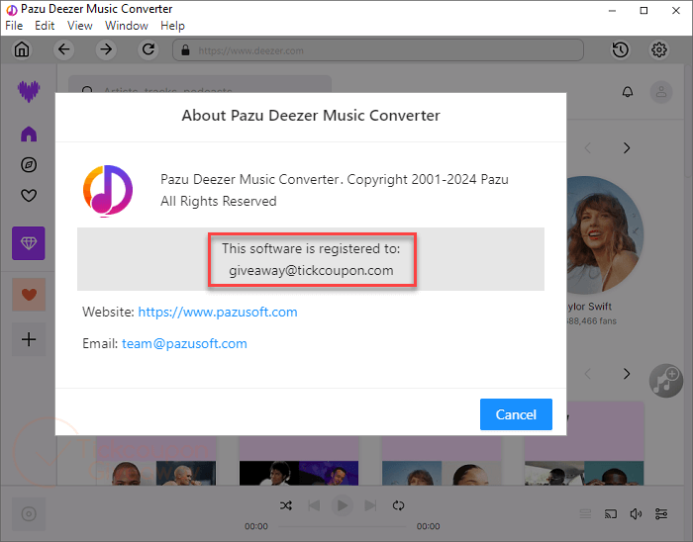
Task: Open the Help menu
Action: (172, 26)
